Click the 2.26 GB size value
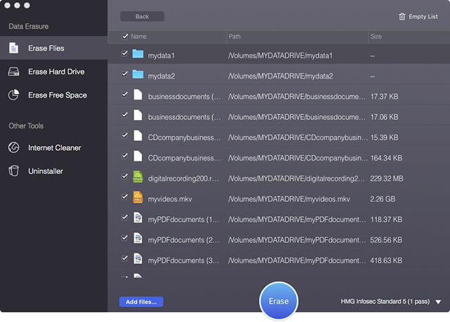450x322 pixels. tap(382, 199)
